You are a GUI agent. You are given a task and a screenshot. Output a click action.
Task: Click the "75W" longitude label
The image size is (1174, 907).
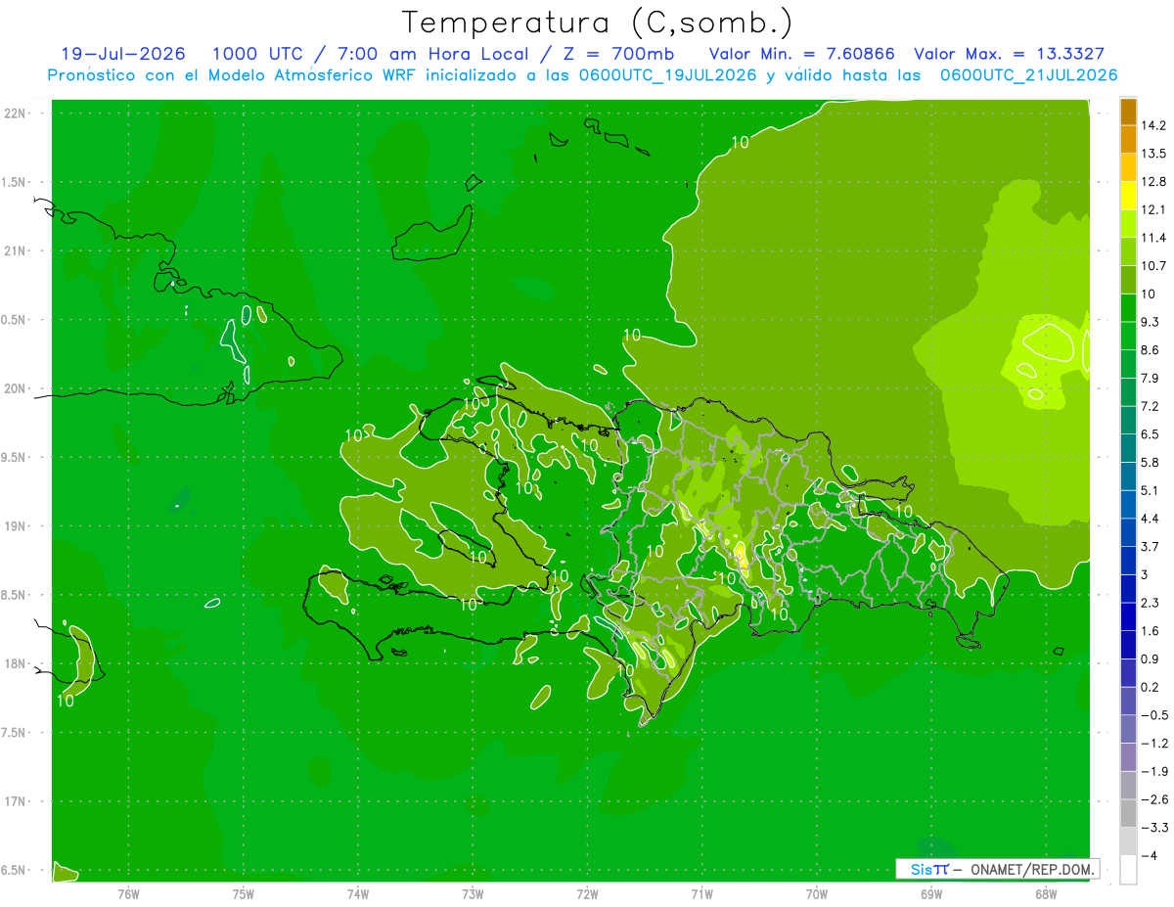pyautogui.click(x=244, y=893)
